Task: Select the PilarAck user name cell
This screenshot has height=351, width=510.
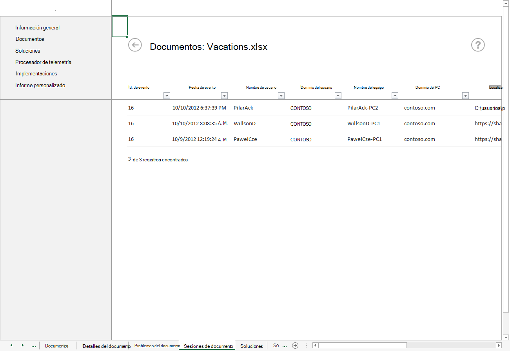Action: coord(243,108)
